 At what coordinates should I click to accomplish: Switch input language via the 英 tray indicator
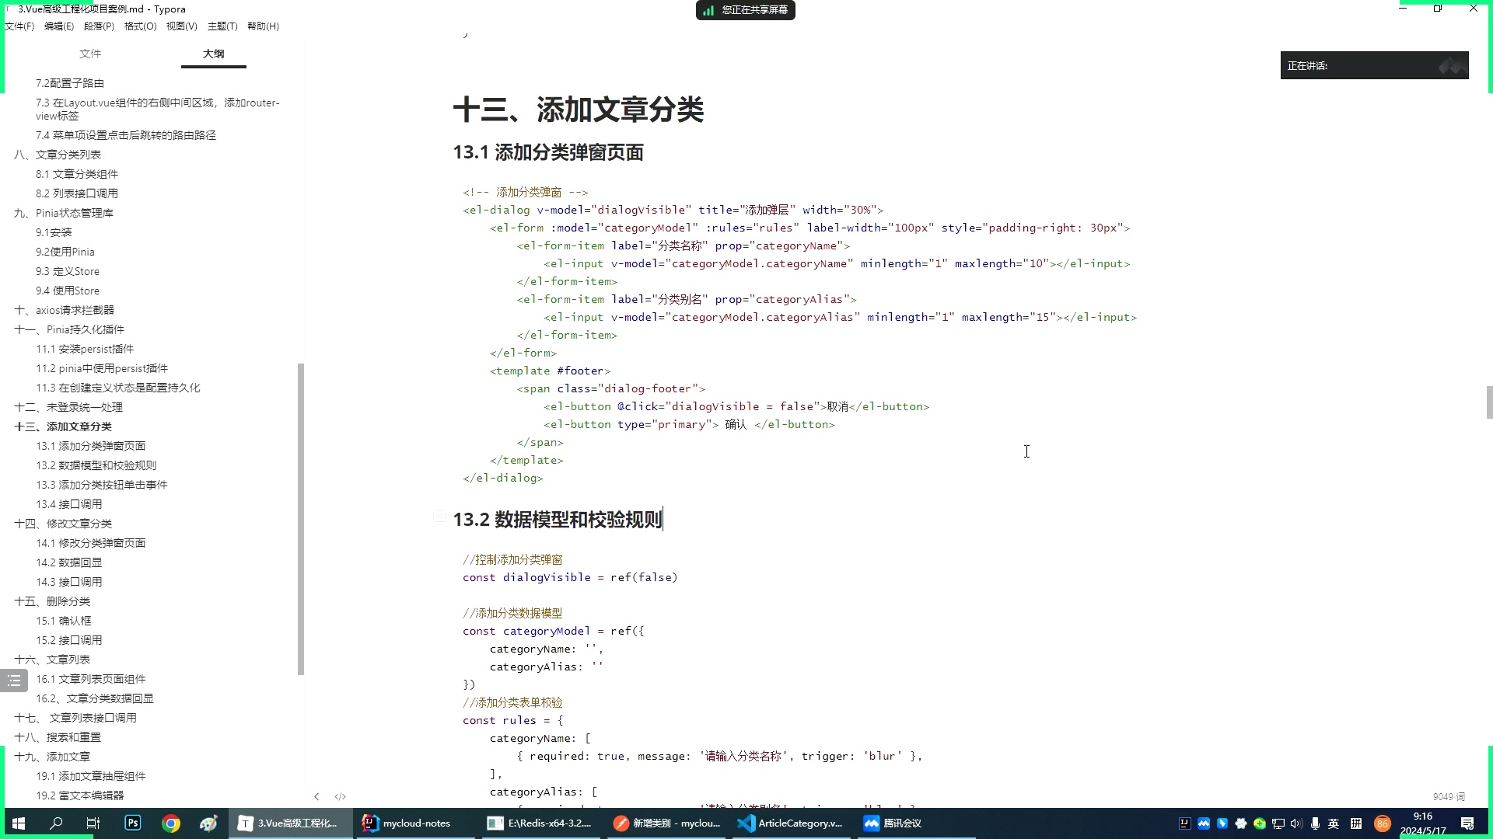[1334, 823]
